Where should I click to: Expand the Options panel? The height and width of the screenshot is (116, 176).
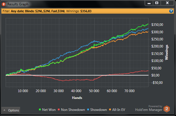pyautogui.click(x=11, y=110)
